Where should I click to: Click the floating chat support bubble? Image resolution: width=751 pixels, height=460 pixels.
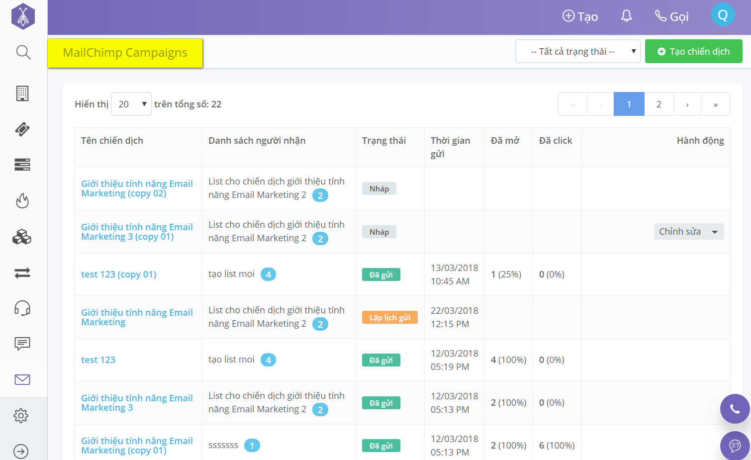click(735, 446)
